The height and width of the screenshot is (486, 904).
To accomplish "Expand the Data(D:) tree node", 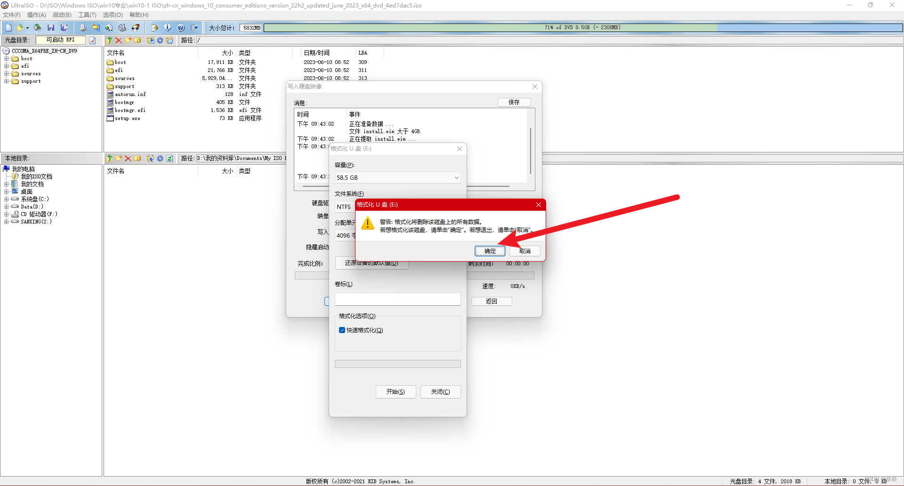I will (7, 207).
